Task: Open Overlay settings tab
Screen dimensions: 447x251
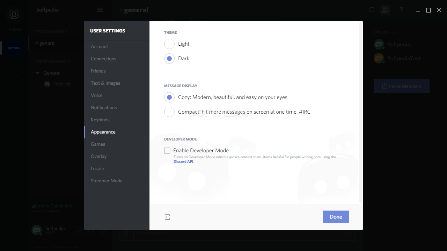Action: point(117,157)
